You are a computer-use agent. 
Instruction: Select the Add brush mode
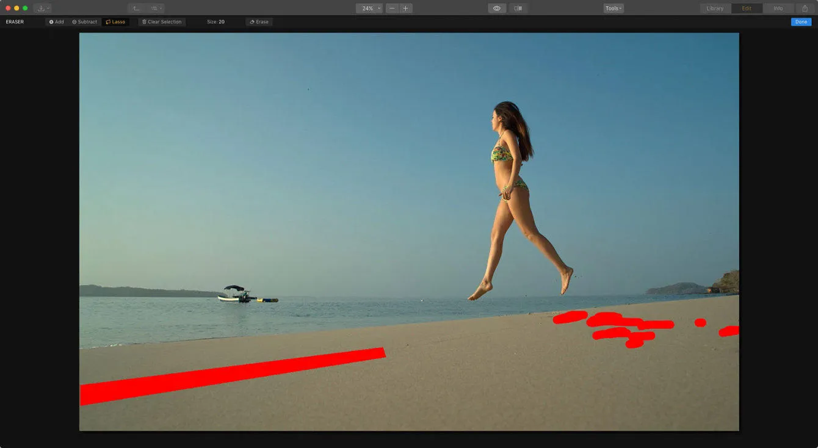[56, 22]
